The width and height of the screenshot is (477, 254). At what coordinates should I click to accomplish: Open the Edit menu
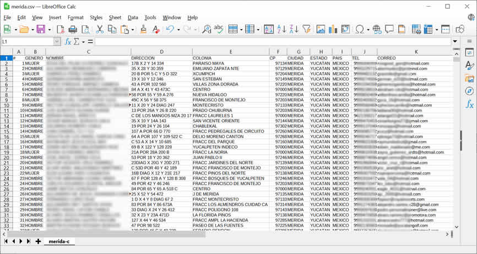(21, 18)
